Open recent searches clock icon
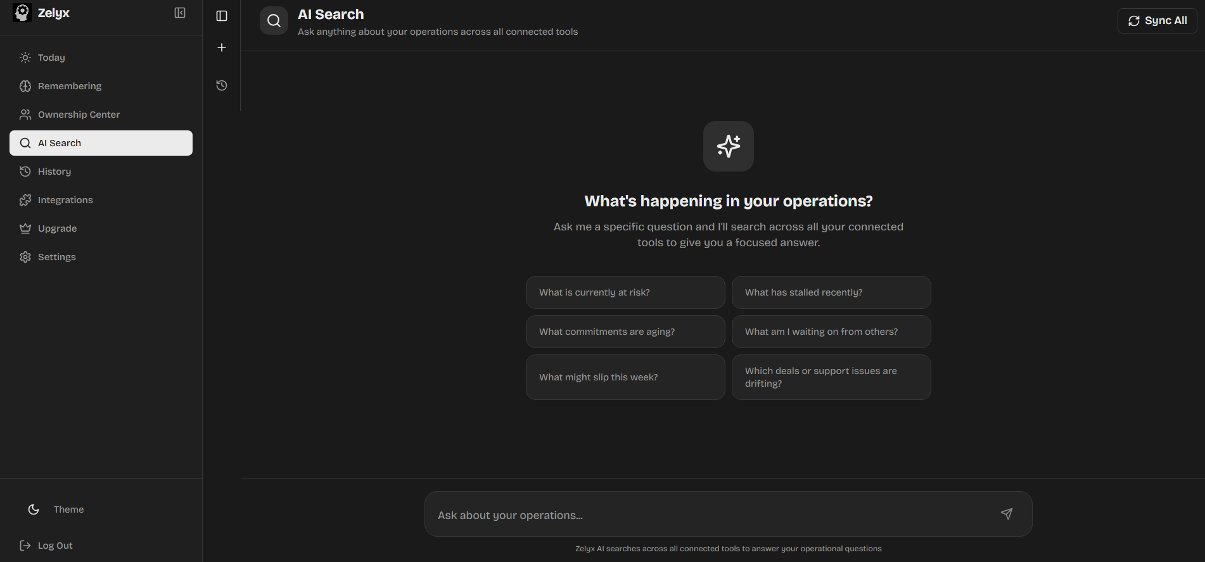Image resolution: width=1205 pixels, height=562 pixels. pyautogui.click(x=222, y=85)
